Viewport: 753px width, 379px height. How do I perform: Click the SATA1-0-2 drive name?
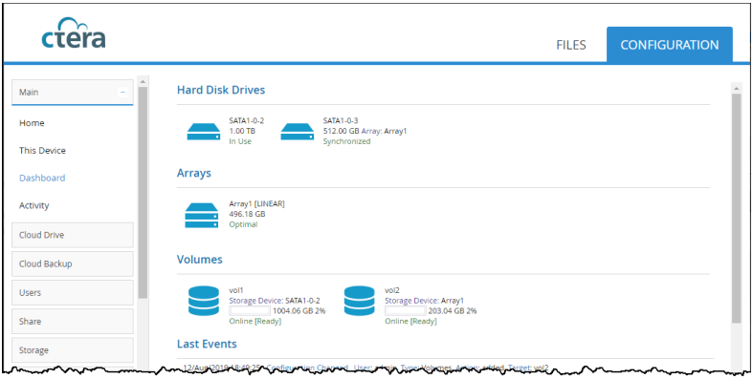[x=246, y=120]
